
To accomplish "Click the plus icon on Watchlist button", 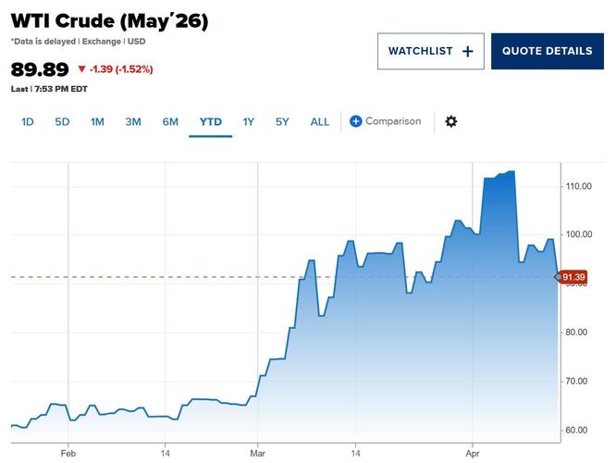I will pos(467,52).
